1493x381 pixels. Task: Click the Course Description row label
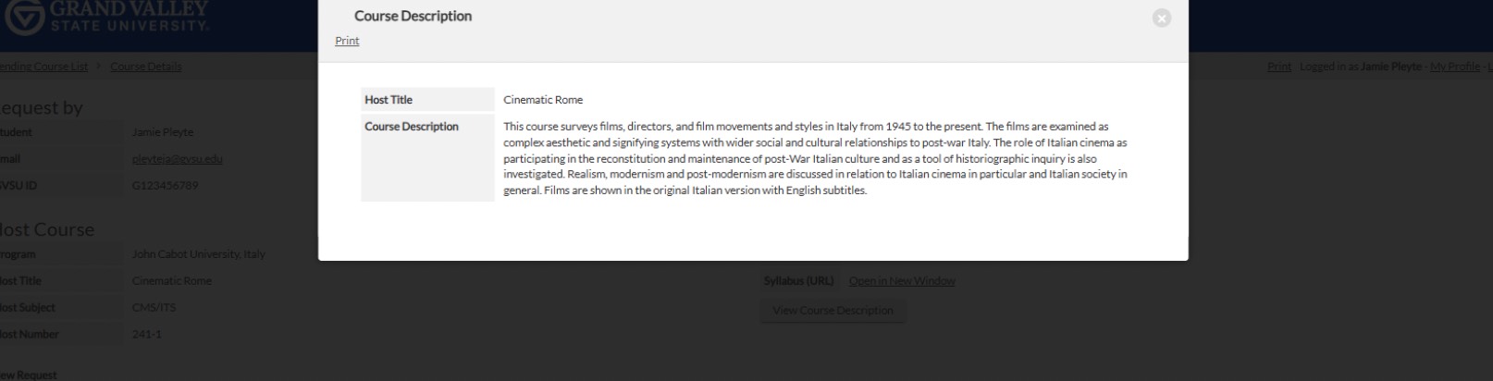412,127
